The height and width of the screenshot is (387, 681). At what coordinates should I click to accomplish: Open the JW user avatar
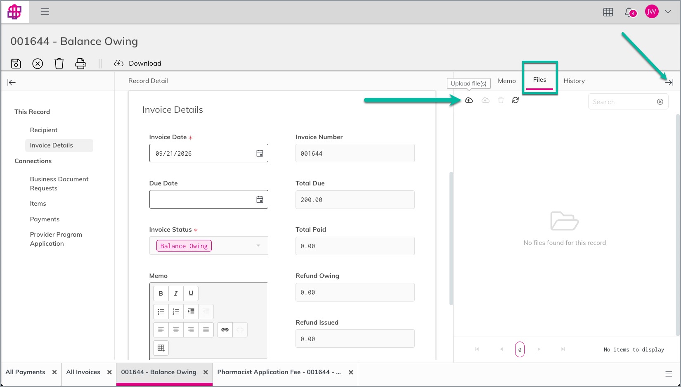tap(652, 12)
